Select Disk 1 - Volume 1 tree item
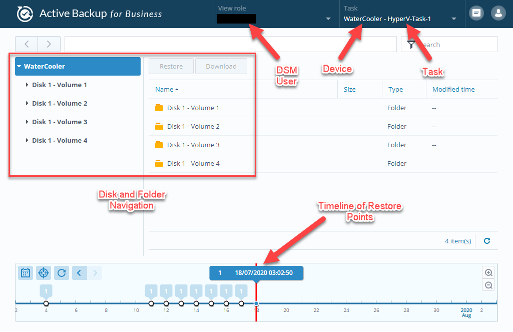This screenshot has height=332, width=513. (x=60, y=85)
